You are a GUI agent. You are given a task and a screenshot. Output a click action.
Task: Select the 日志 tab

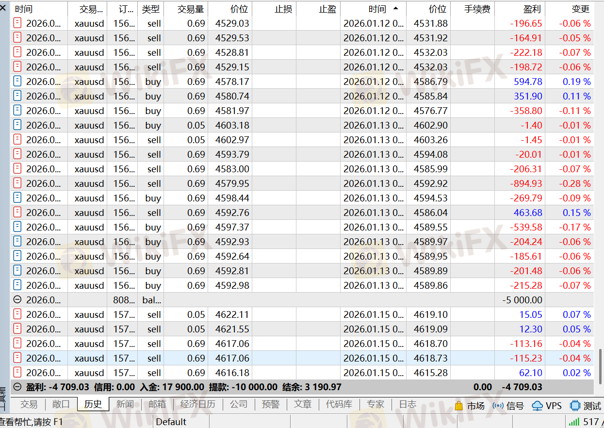pos(407,404)
